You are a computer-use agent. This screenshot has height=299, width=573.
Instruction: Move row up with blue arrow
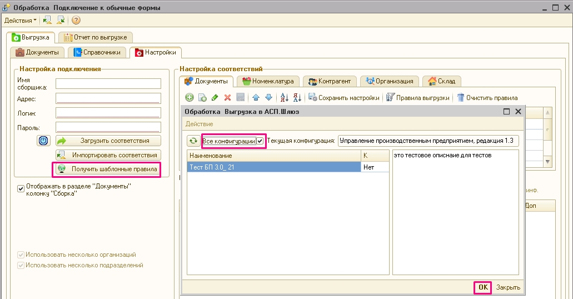tap(256, 98)
